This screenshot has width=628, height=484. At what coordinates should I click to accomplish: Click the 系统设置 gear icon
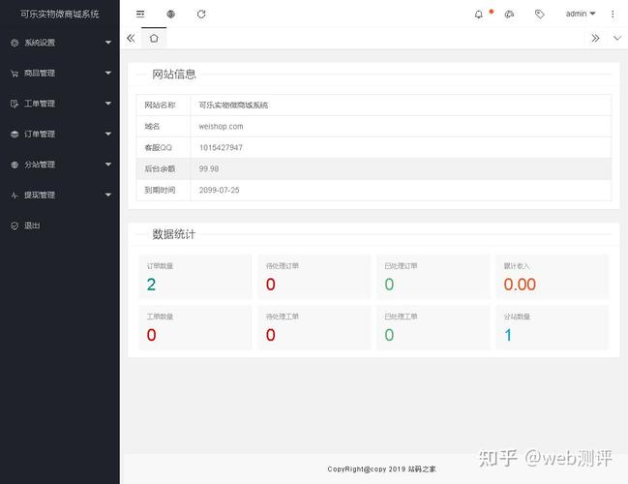click(x=15, y=43)
